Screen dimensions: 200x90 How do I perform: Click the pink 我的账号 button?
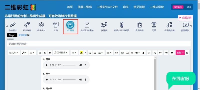178,7
